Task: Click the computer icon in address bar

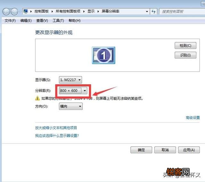Action: (x=26, y=12)
